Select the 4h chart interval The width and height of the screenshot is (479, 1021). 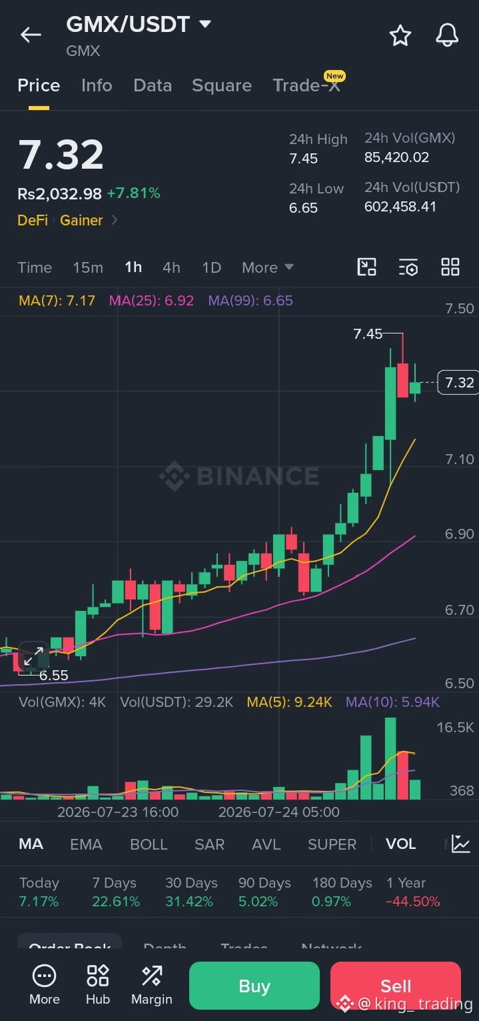point(171,267)
